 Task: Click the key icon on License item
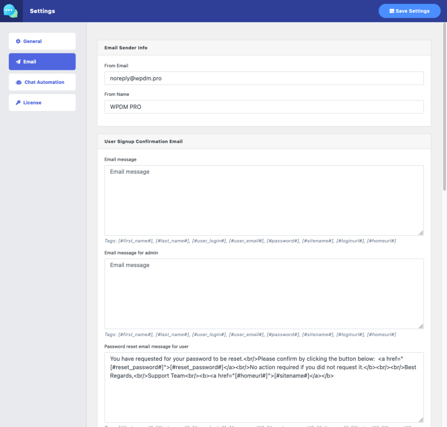click(17, 102)
